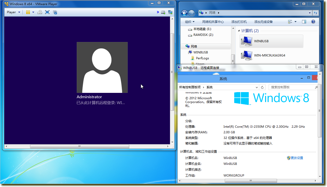The width and height of the screenshot is (327, 187).
Task: Pause the virtual machine with yellow pause button
Action: 28,12
